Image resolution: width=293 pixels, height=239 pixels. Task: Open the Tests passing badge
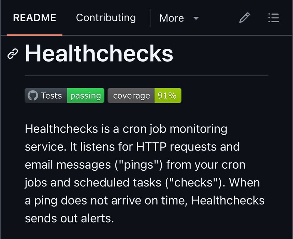[64, 96]
